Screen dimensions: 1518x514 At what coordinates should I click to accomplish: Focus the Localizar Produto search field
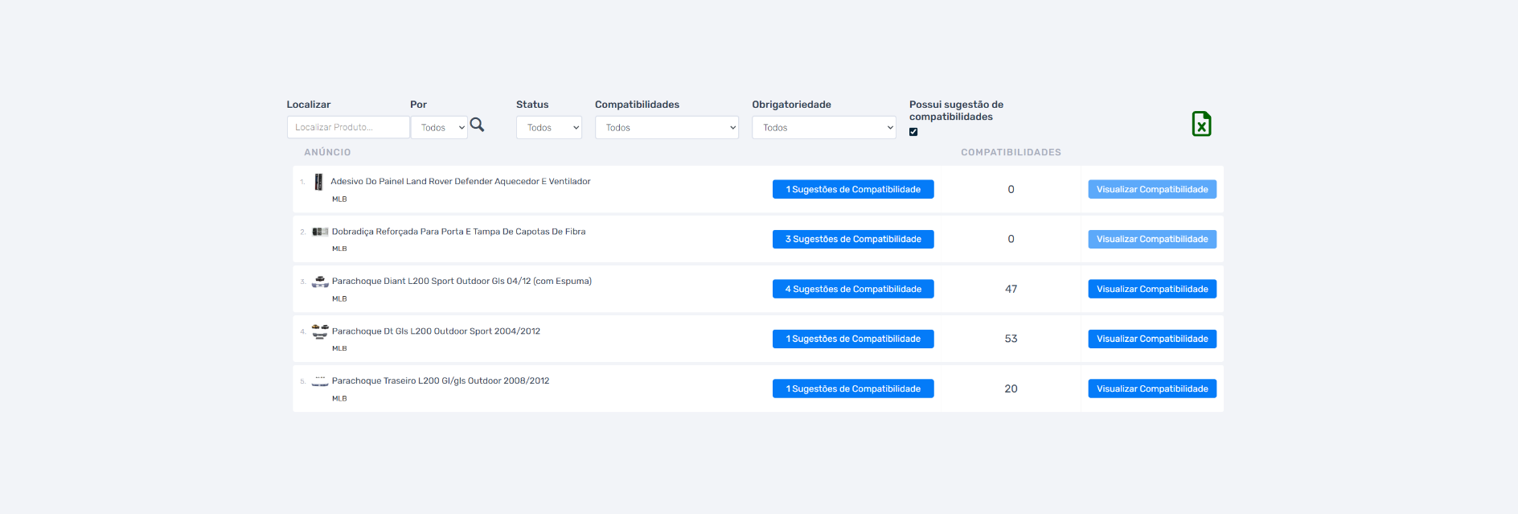348,127
